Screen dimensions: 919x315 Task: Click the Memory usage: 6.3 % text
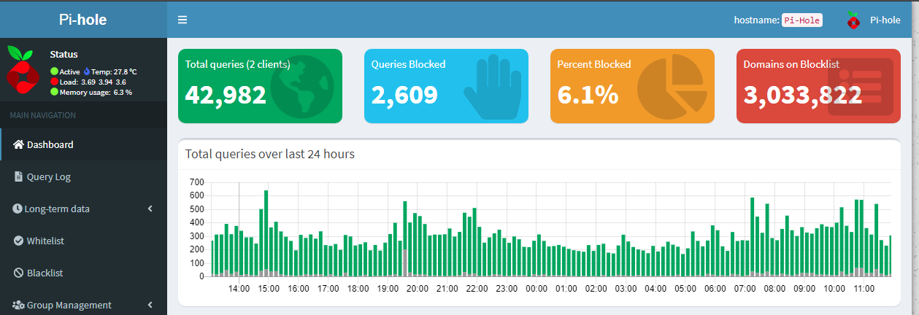(96, 92)
